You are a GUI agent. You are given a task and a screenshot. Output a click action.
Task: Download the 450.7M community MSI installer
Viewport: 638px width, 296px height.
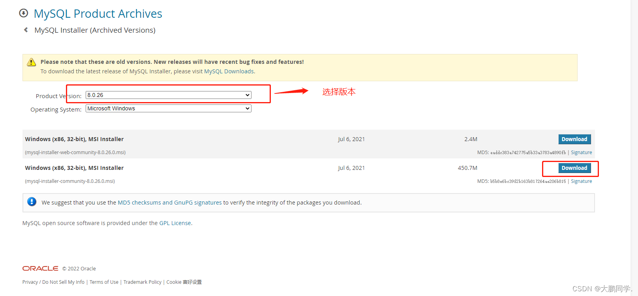(x=574, y=168)
